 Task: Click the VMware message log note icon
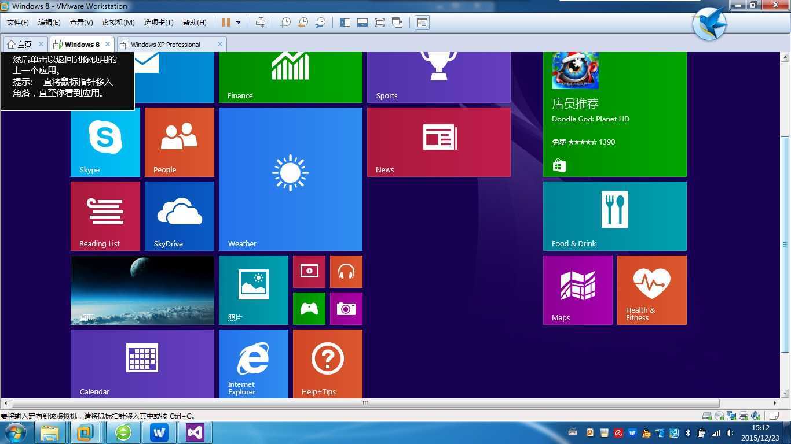pyautogui.click(x=774, y=416)
